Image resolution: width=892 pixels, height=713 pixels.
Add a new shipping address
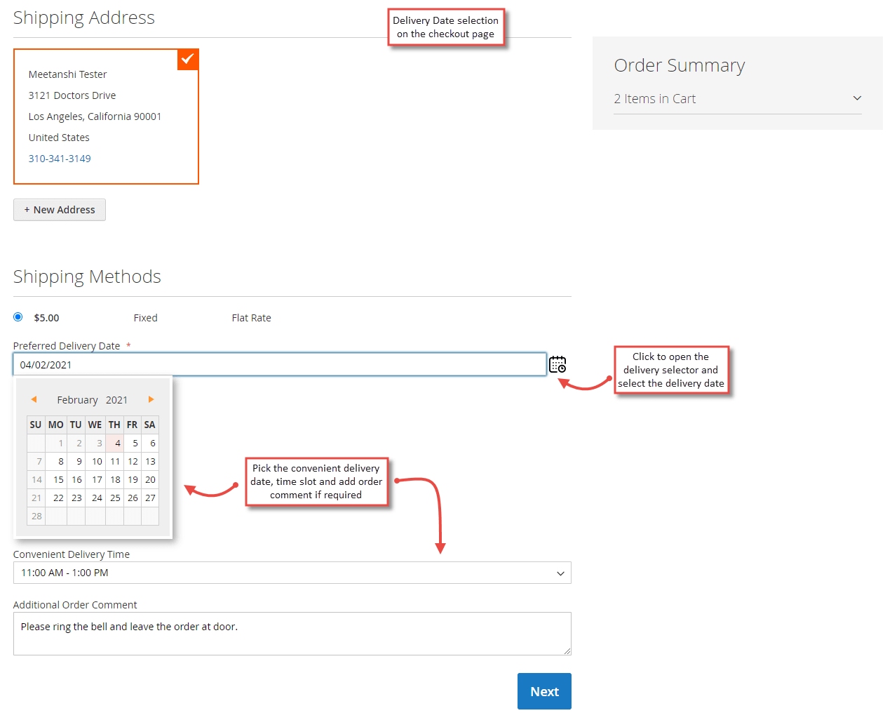tap(59, 209)
